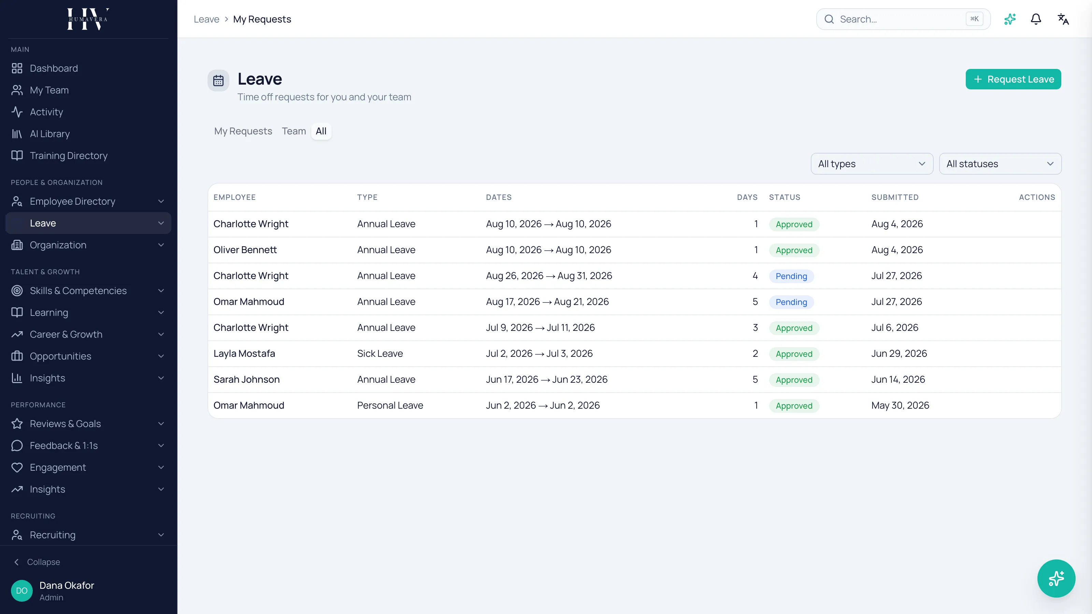
Task: Click the ⌘K shortcut badge
Action: click(x=974, y=19)
